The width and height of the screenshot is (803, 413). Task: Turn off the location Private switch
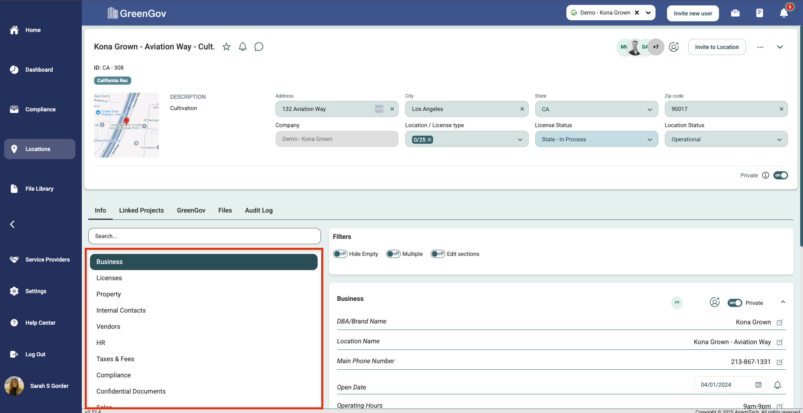[780, 175]
